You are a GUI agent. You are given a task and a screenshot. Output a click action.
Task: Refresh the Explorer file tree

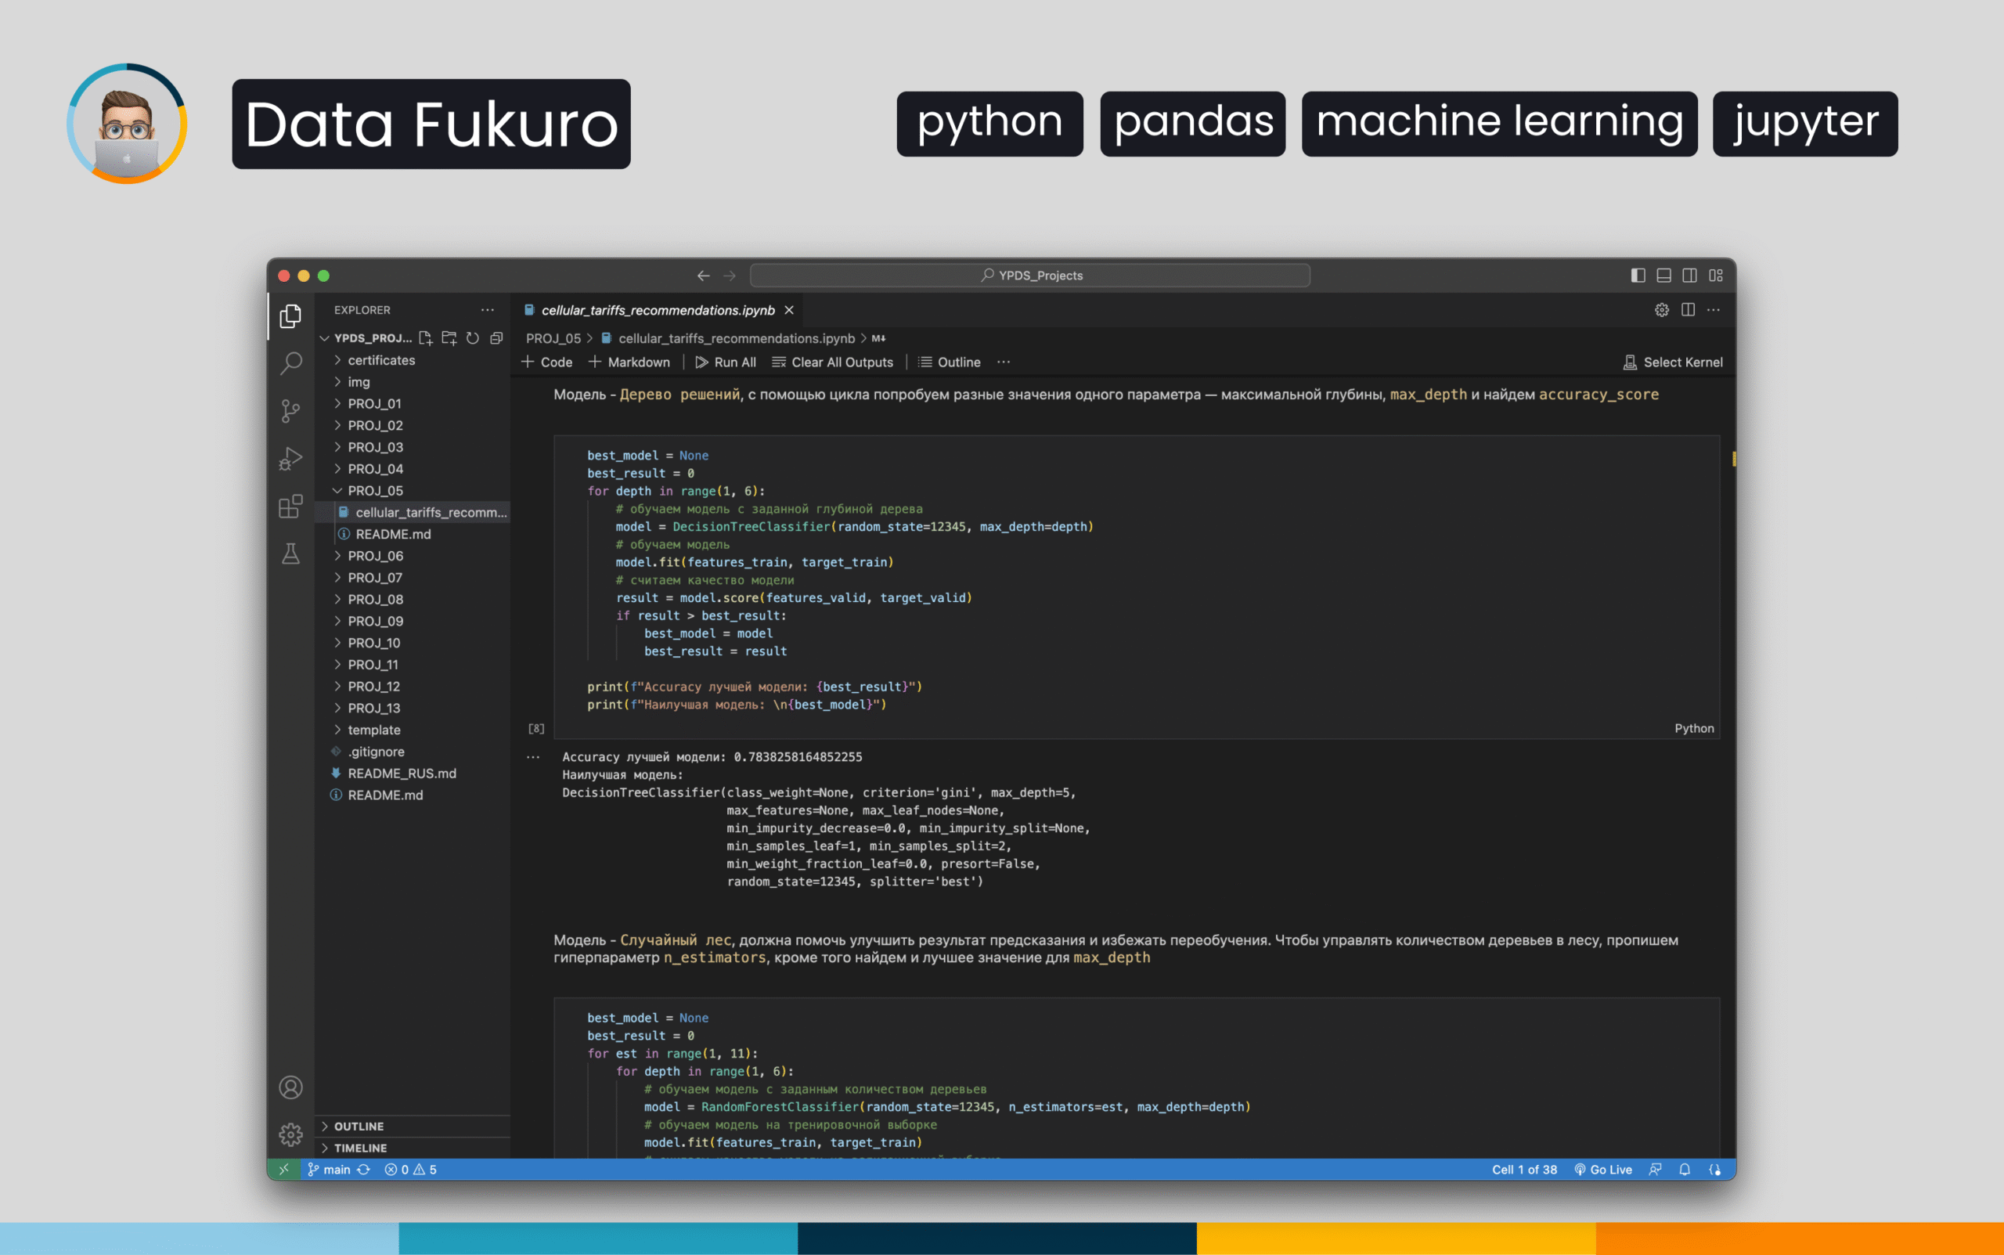pos(473,337)
